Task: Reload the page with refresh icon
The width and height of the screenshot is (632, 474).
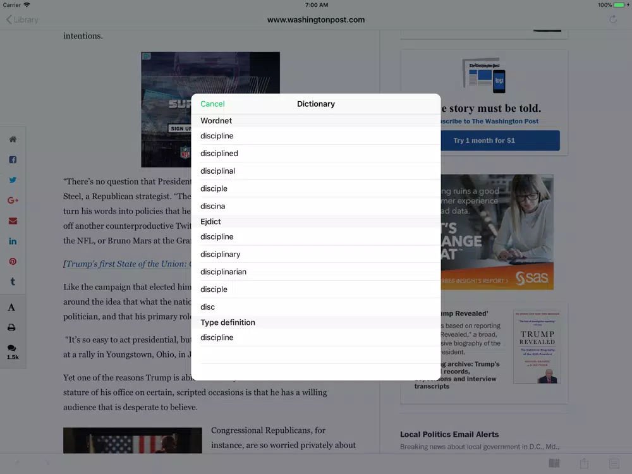Action: pos(613,20)
